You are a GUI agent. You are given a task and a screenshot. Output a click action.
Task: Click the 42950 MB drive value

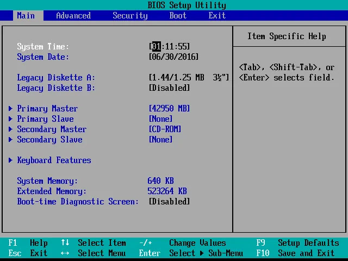click(x=169, y=109)
